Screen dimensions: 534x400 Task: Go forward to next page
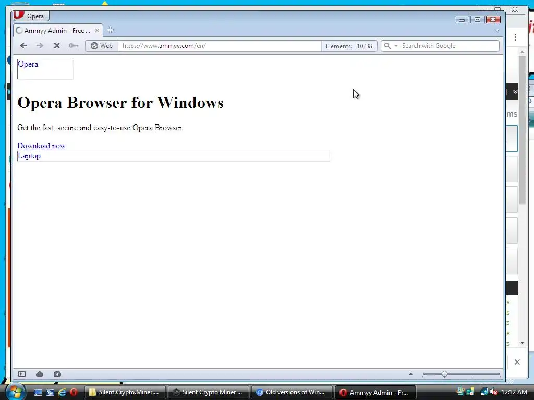pyautogui.click(x=40, y=46)
